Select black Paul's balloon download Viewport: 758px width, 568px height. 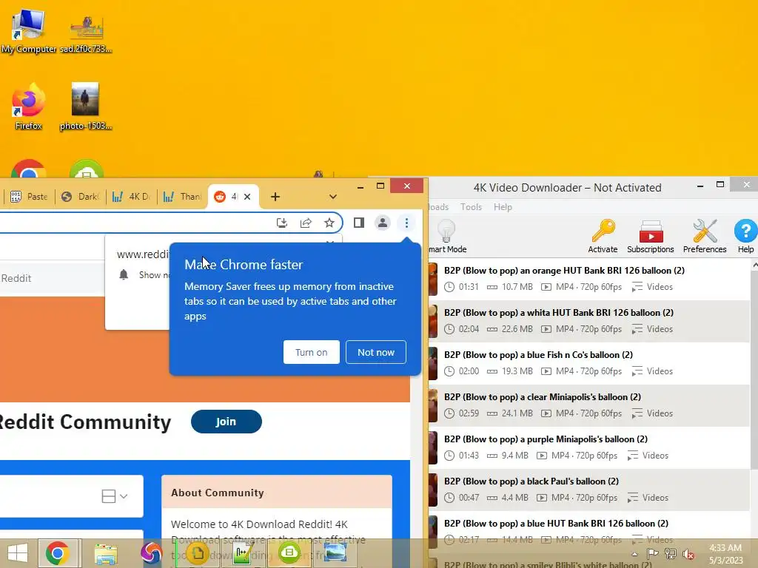click(x=588, y=490)
